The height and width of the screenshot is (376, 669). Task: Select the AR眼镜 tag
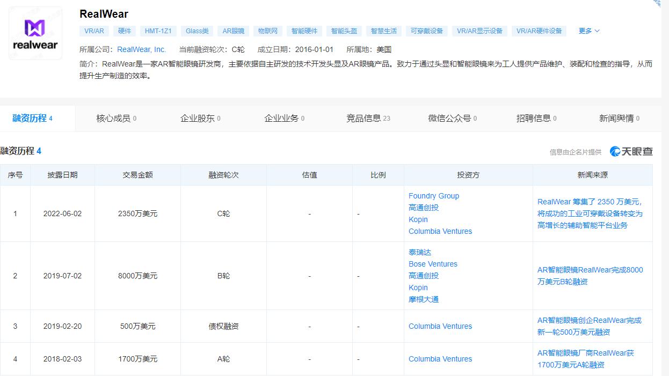[234, 31]
